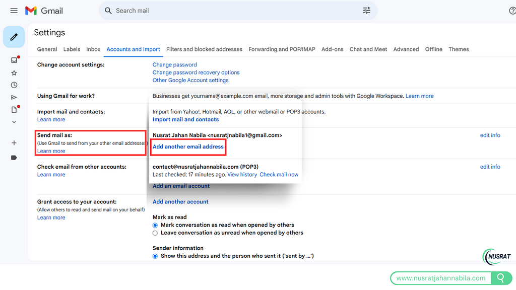Click Learn more under Send mail as
This screenshot has width=516, height=290.
(51, 151)
